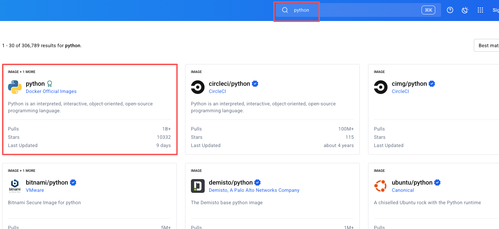The image size is (499, 229).
Task: Open CircleCI link under circleci/python
Action: tap(217, 91)
